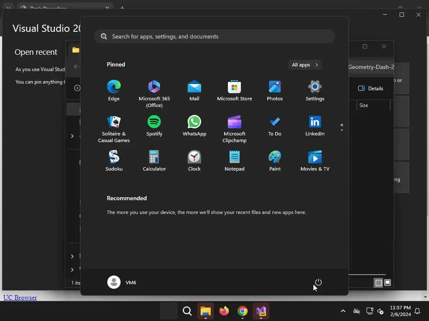Switch to Google Chrome on the taskbar
Viewport: 429px width, 321px height.
(x=243, y=311)
